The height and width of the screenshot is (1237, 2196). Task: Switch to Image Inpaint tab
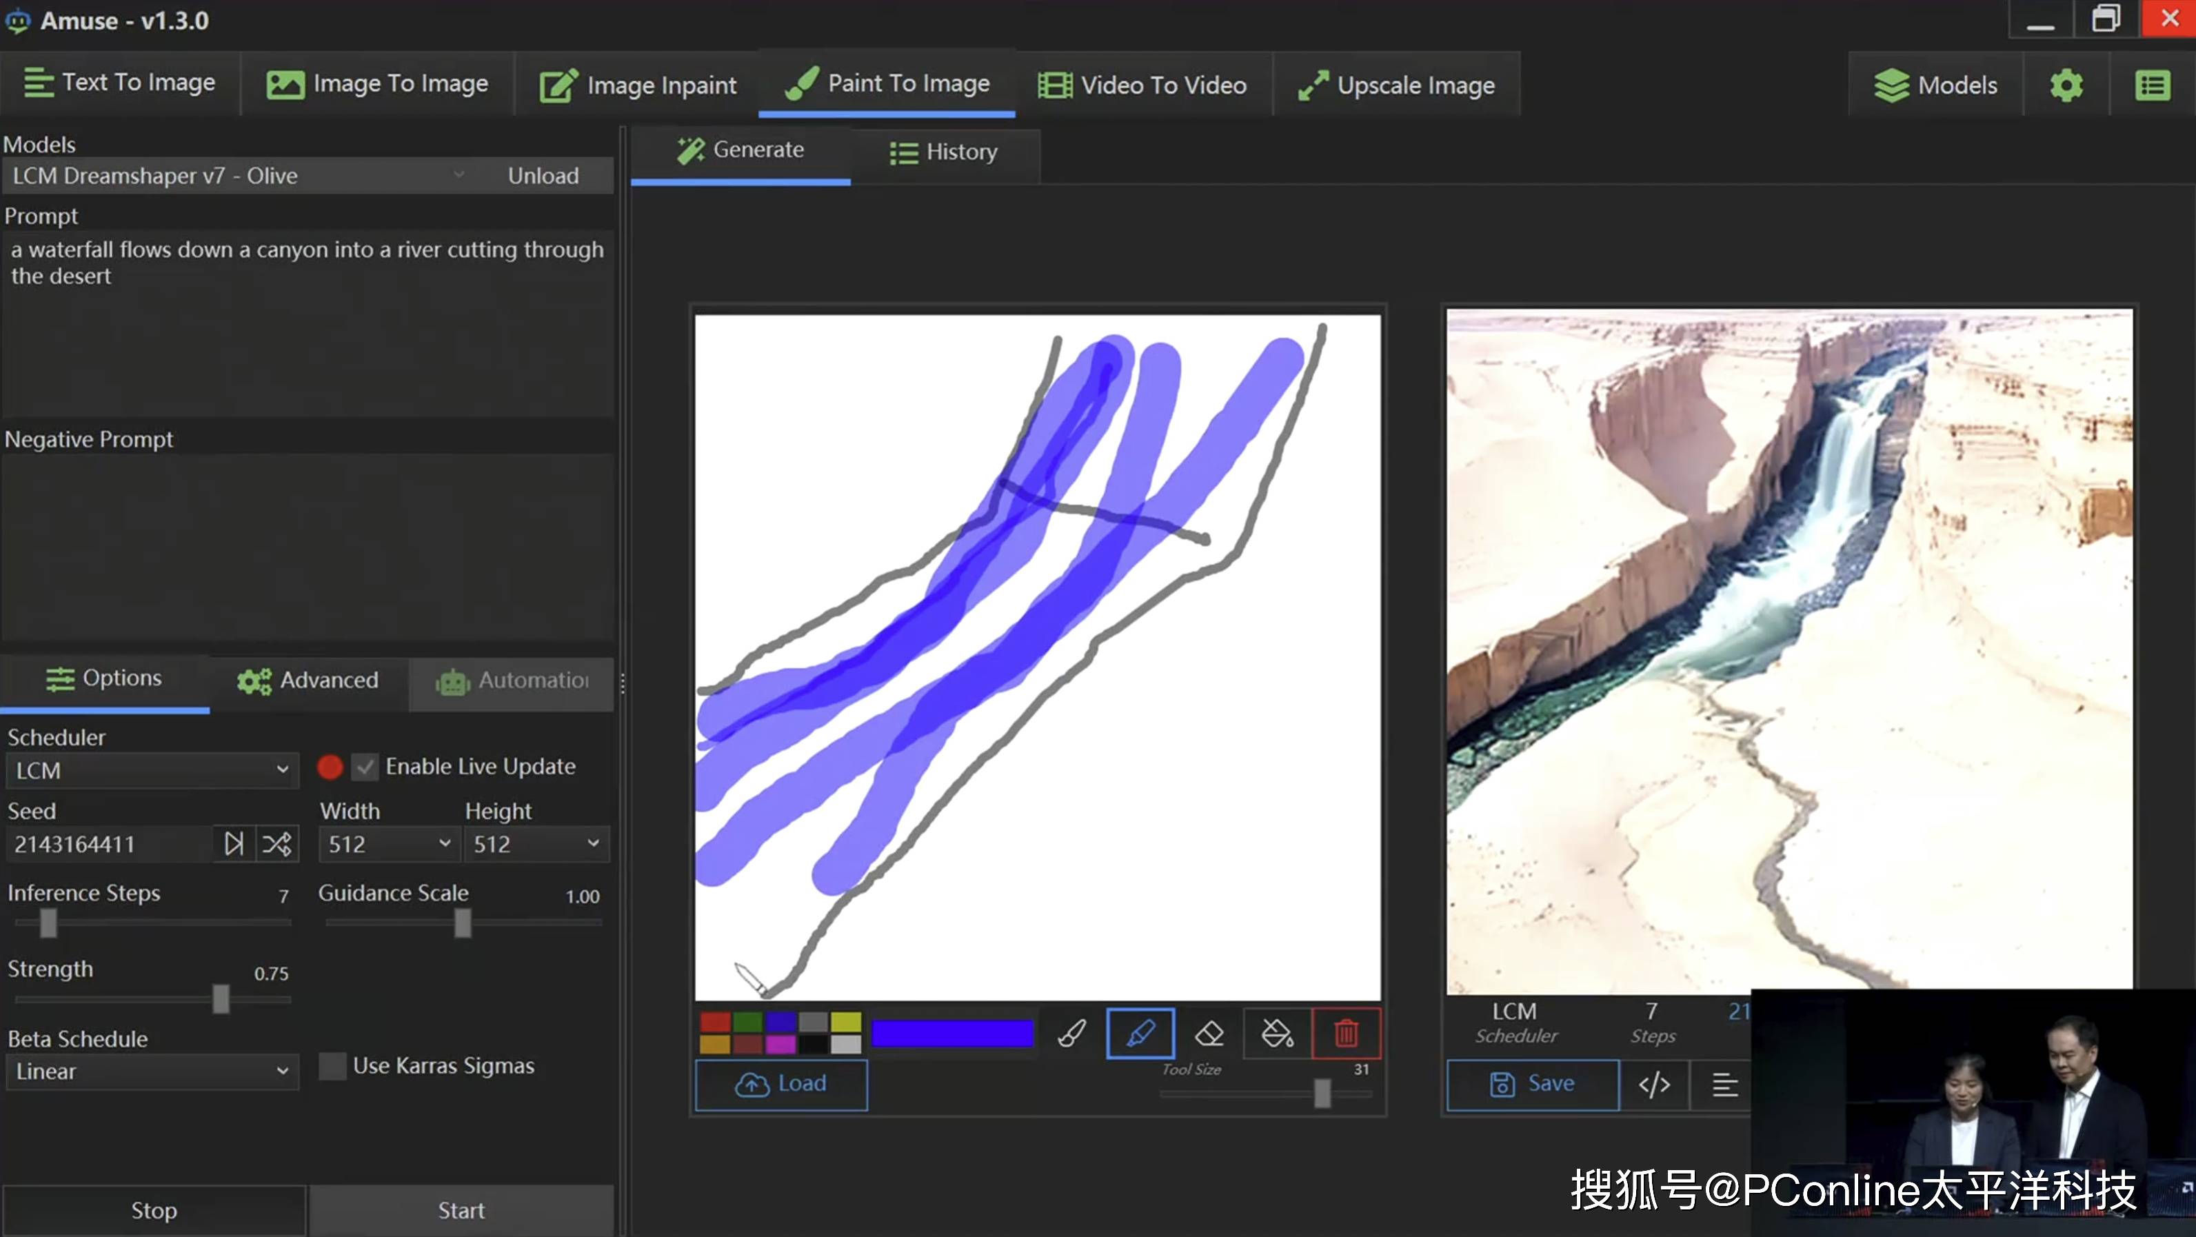tap(638, 86)
